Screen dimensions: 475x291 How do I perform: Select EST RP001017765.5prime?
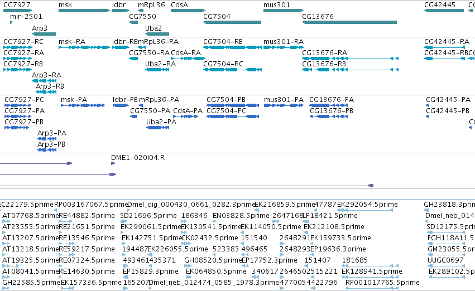(x=382, y=283)
